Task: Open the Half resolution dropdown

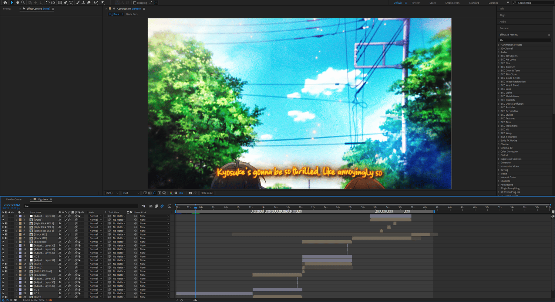Action: click(131, 193)
